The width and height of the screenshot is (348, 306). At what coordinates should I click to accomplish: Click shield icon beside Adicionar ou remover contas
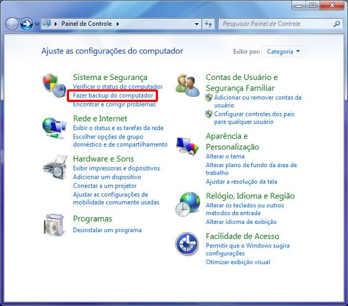point(209,98)
